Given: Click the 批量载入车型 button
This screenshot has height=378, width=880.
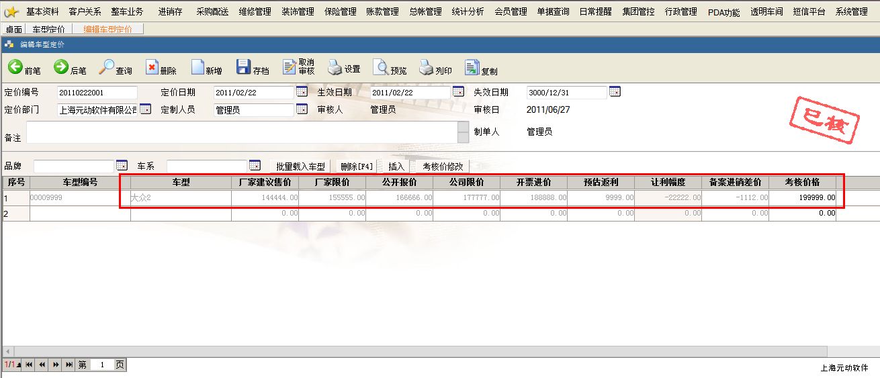Looking at the screenshot, I should 300,167.
